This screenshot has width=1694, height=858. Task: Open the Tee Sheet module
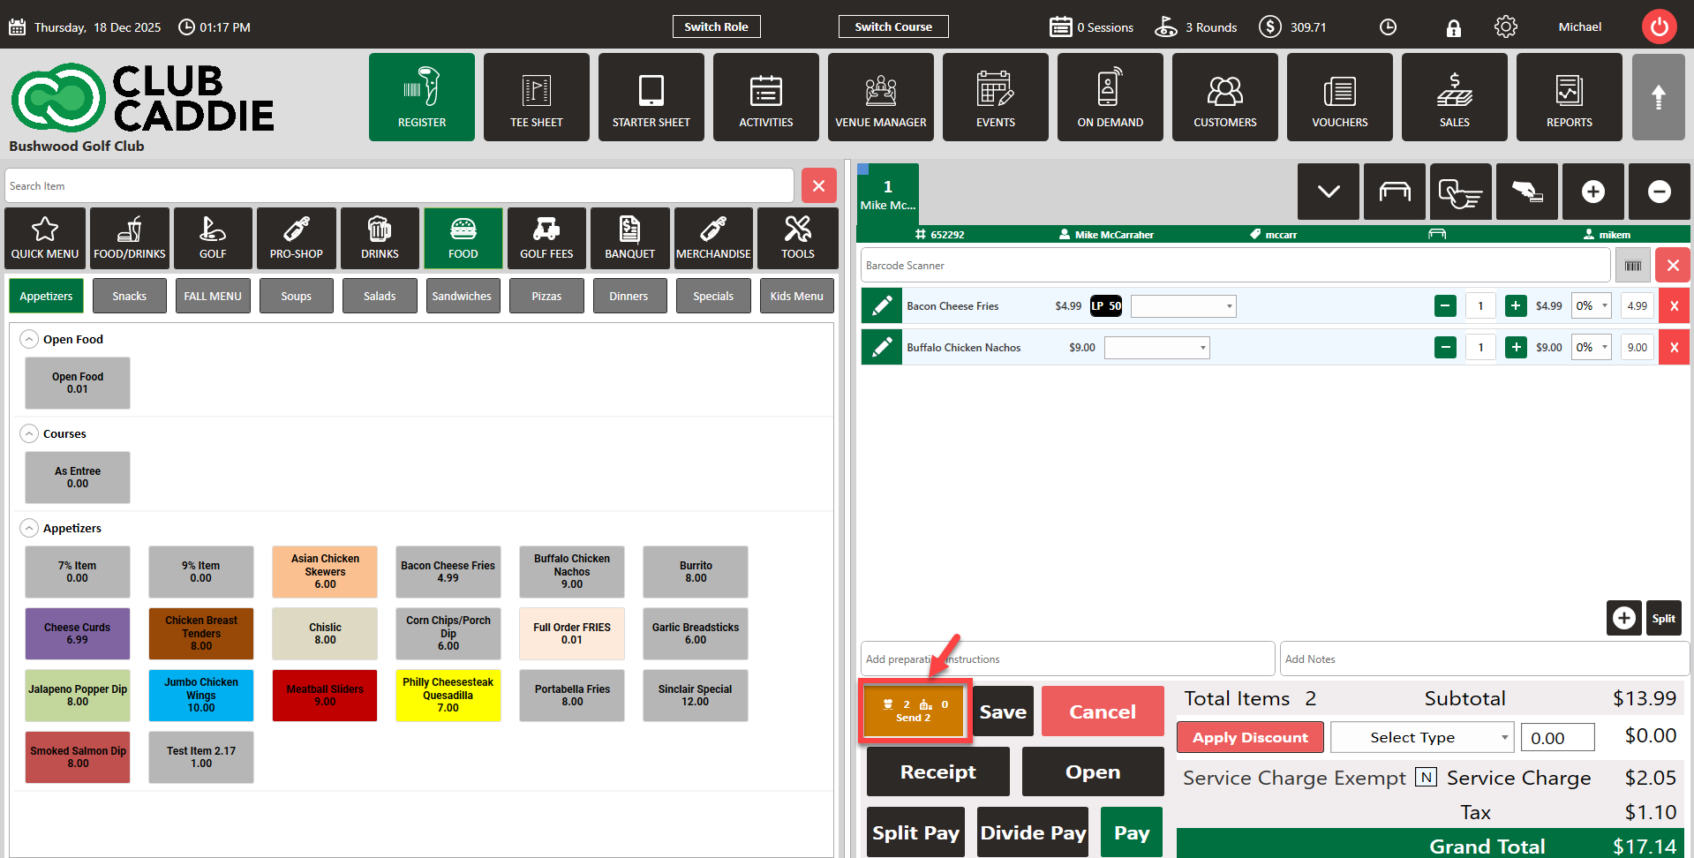point(536,97)
